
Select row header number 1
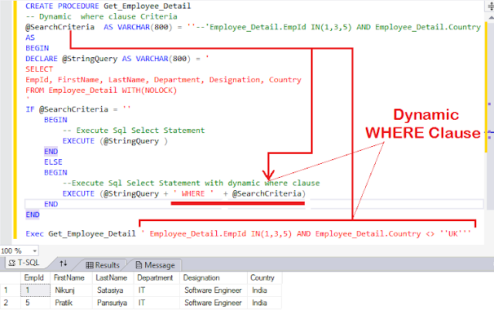(x=10, y=290)
